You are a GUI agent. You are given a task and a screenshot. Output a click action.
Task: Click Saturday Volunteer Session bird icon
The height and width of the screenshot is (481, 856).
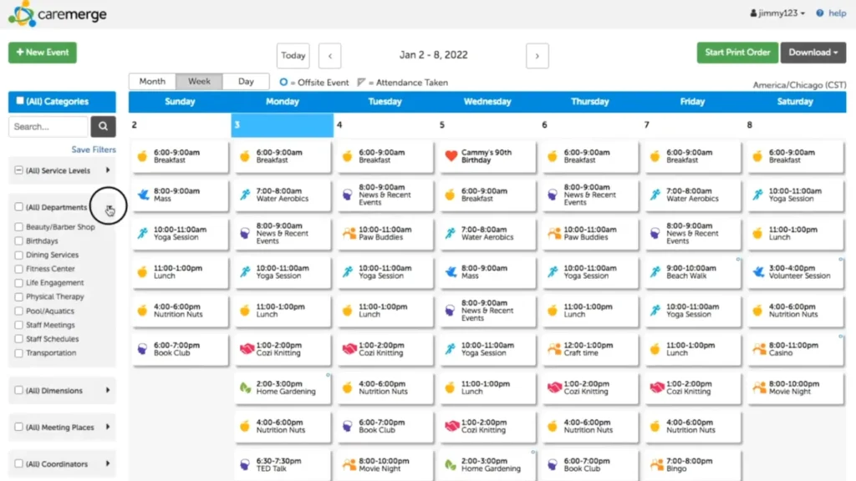(758, 271)
